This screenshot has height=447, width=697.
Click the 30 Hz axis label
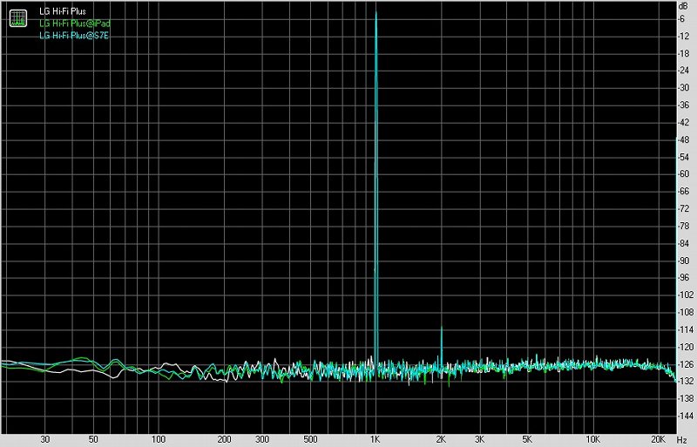[45, 439]
